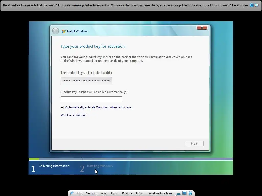Close the Install Windows dialog
Screen dimensions: 262x196
click(202, 27)
